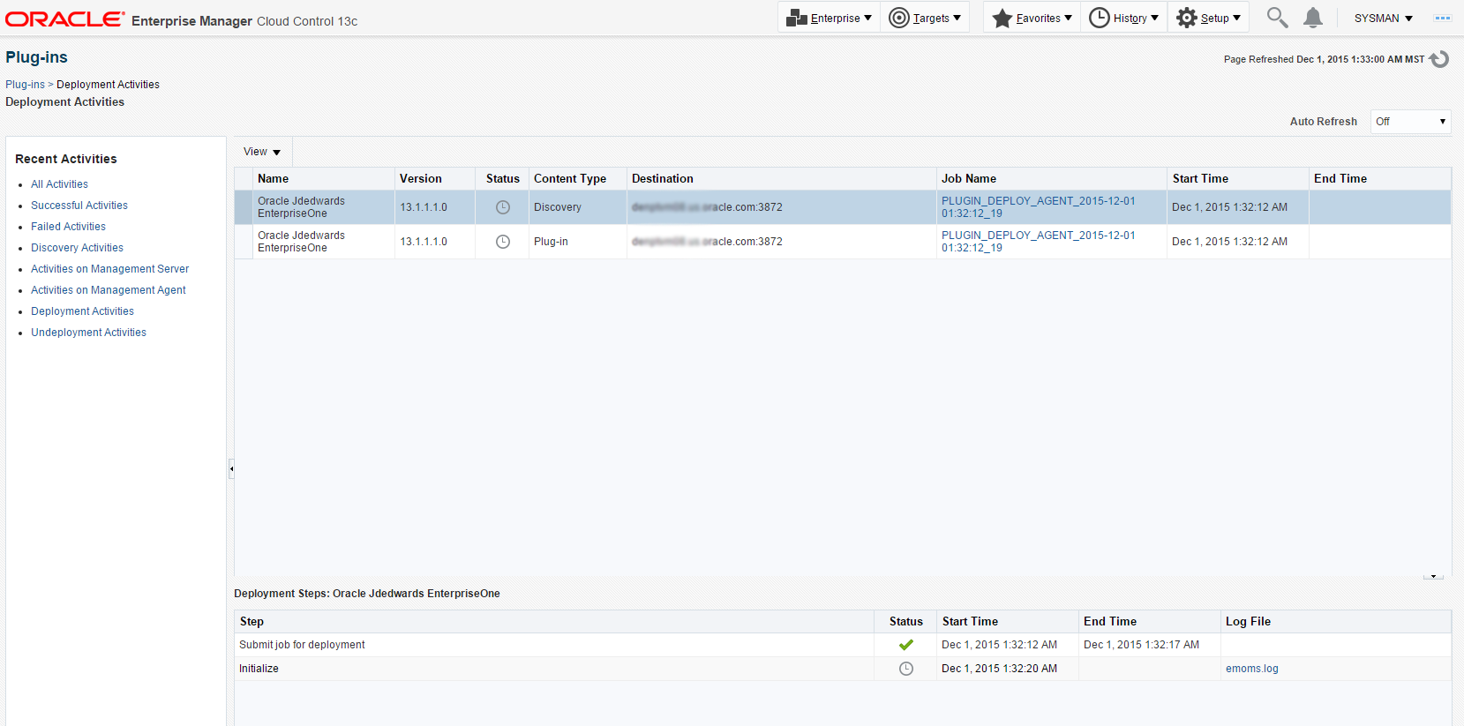
Task: Click Plug-ins breadcrumb link
Action: [x=25, y=85]
